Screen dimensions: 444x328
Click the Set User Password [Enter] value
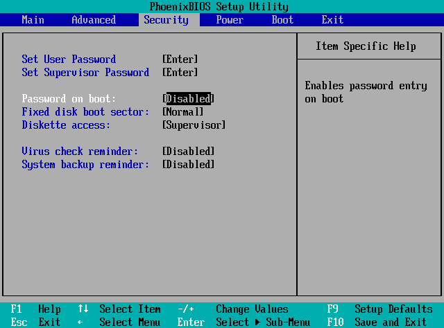[x=180, y=60]
